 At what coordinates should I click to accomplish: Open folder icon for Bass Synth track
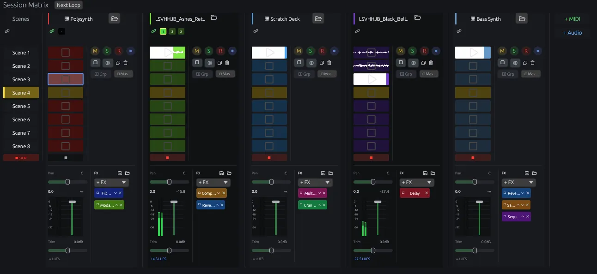click(x=522, y=18)
